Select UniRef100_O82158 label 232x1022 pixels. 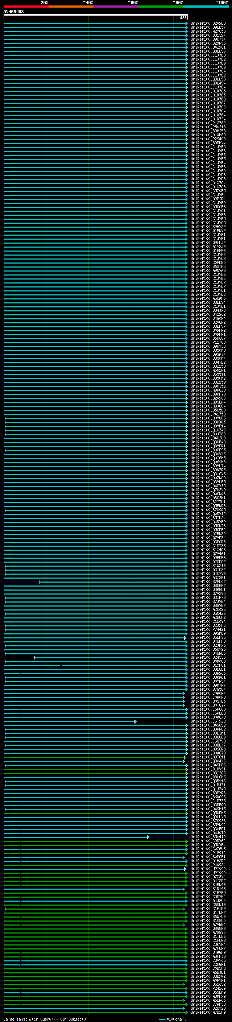208,366
